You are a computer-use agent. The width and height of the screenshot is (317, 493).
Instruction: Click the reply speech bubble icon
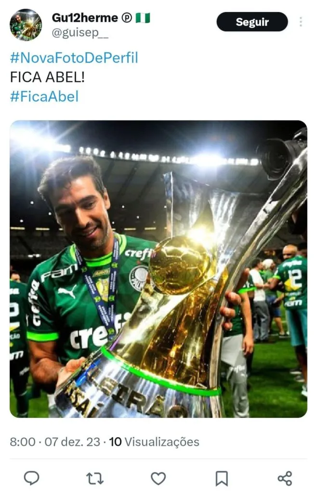click(x=31, y=478)
